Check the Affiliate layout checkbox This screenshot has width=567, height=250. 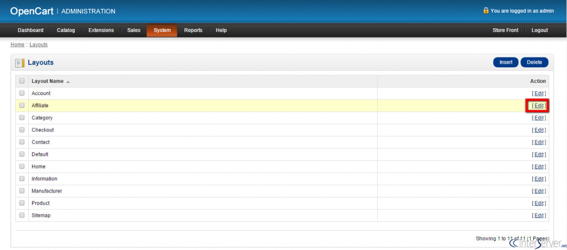[22, 106]
